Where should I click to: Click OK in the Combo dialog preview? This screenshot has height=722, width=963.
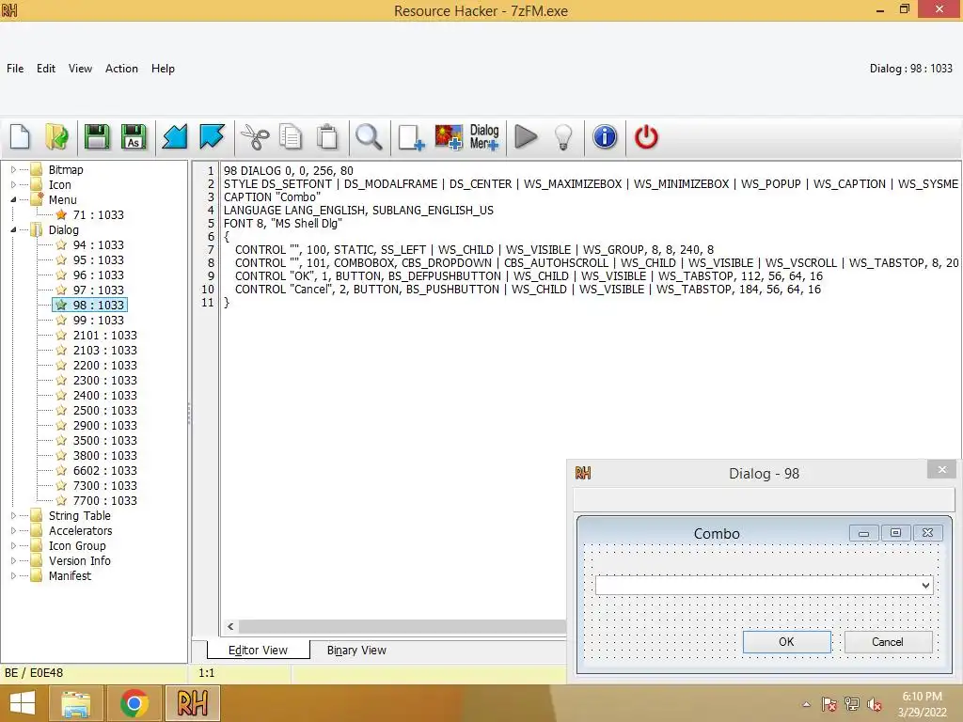click(x=787, y=641)
